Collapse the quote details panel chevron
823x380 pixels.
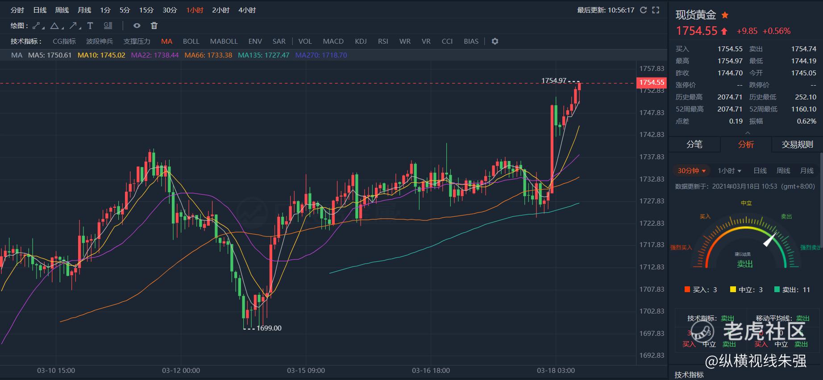point(748,132)
